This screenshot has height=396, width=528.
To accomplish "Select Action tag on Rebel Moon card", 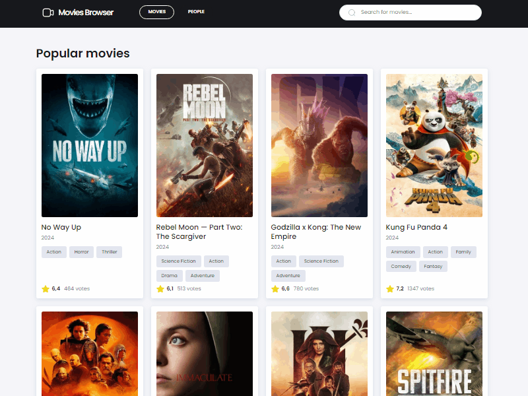I will [x=216, y=261].
